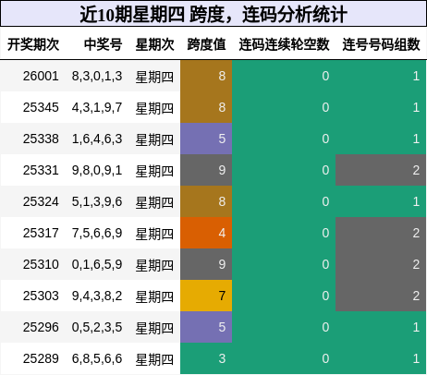Click 星期四 in row 25303
The width and height of the screenshot is (427, 375).
(x=154, y=296)
